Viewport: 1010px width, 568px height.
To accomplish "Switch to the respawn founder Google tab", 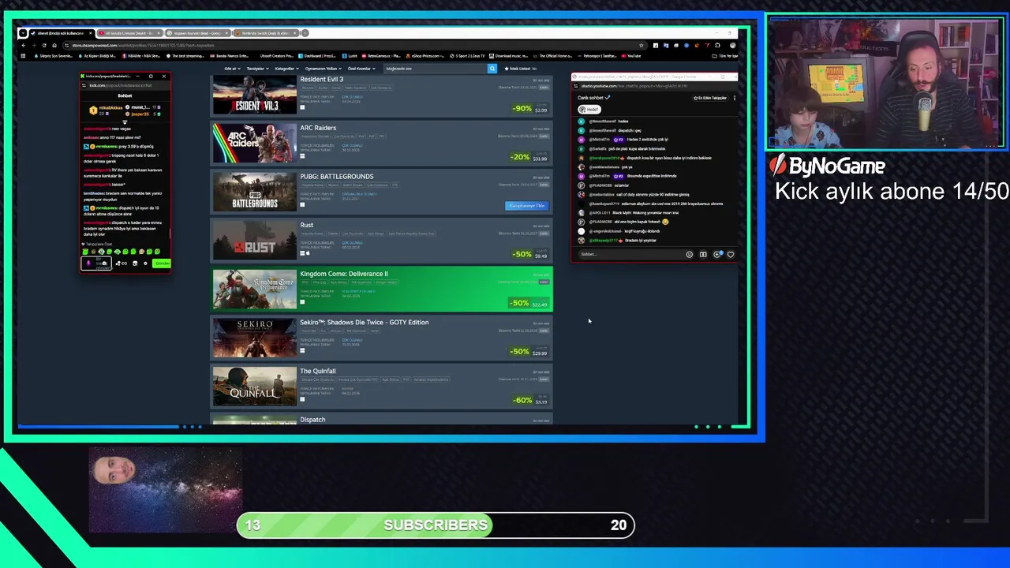I will [x=197, y=33].
